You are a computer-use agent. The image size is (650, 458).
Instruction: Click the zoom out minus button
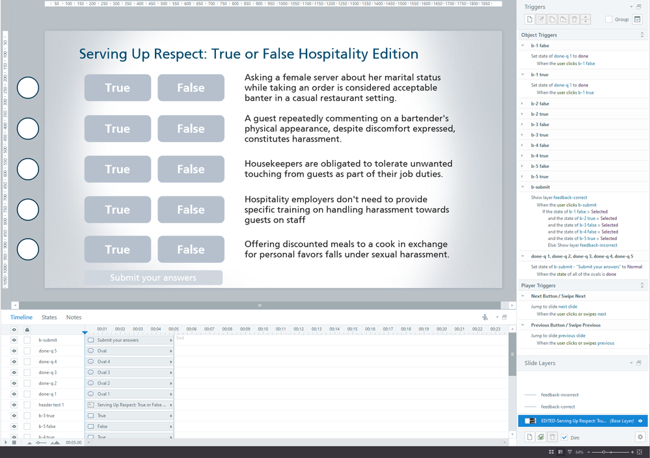[588, 451]
